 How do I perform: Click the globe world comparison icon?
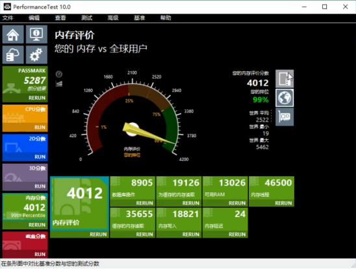[285, 98]
